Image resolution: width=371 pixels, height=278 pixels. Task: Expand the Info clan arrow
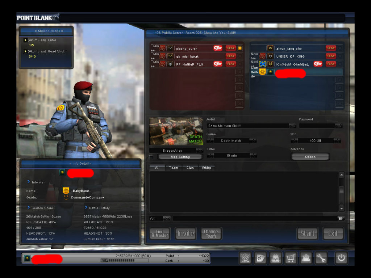28,182
